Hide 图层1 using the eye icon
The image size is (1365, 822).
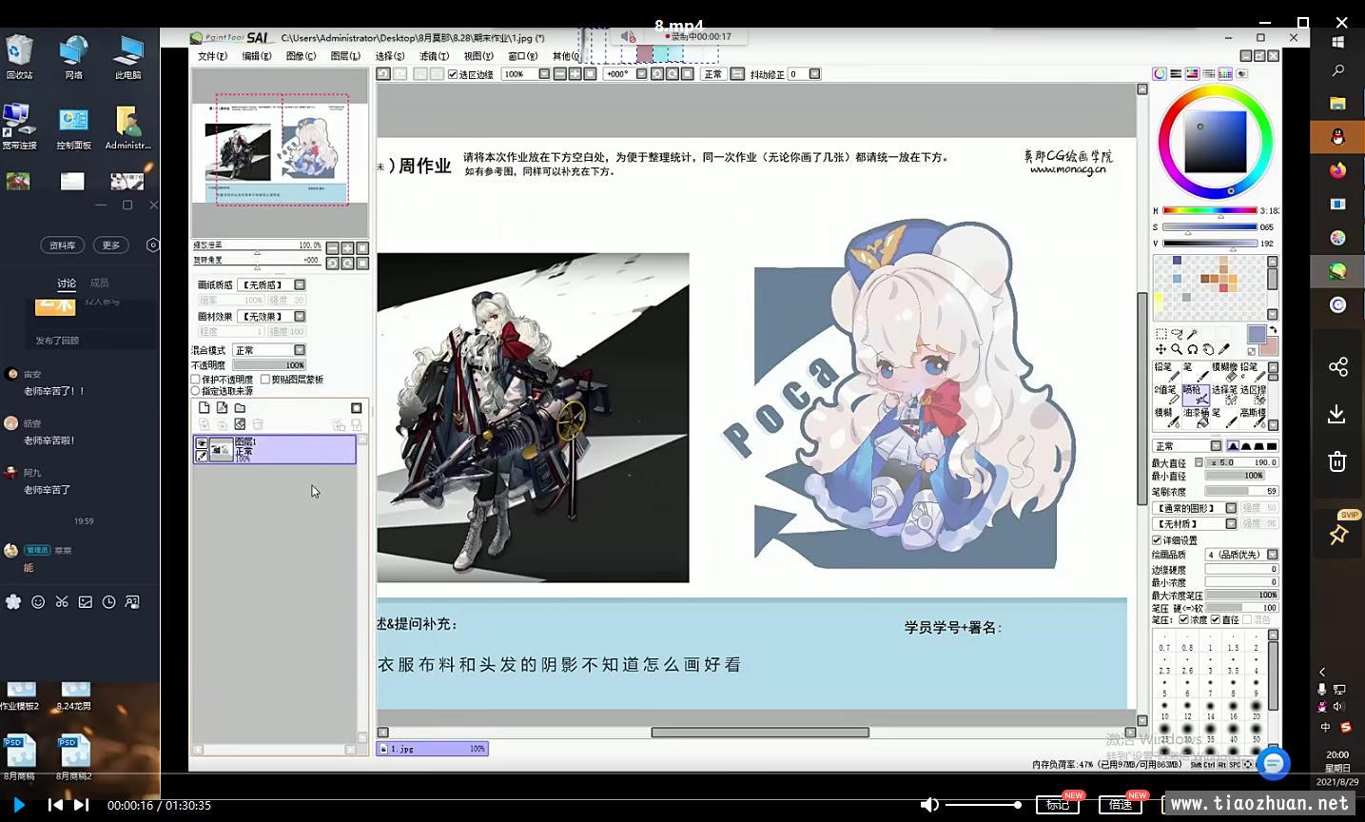click(x=202, y=443)
